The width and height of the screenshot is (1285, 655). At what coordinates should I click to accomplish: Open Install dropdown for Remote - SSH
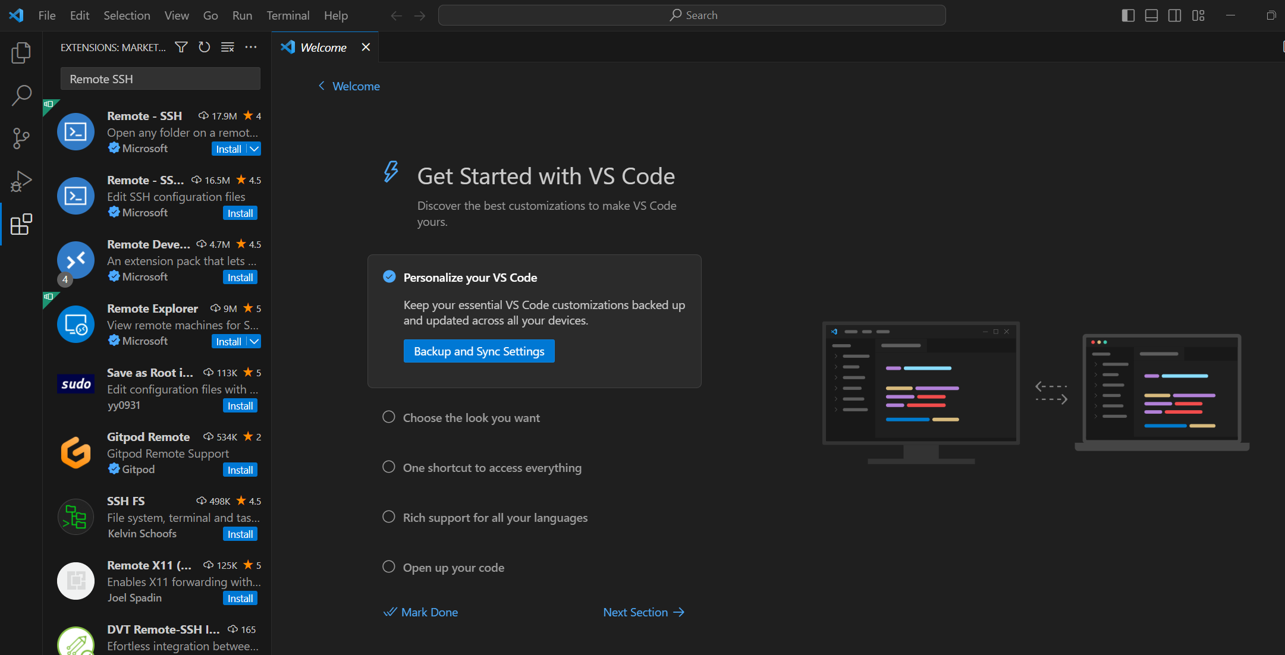254,149
